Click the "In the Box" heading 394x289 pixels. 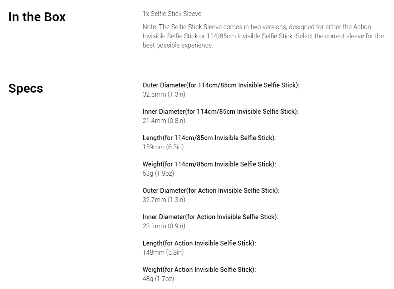[37, 17]
